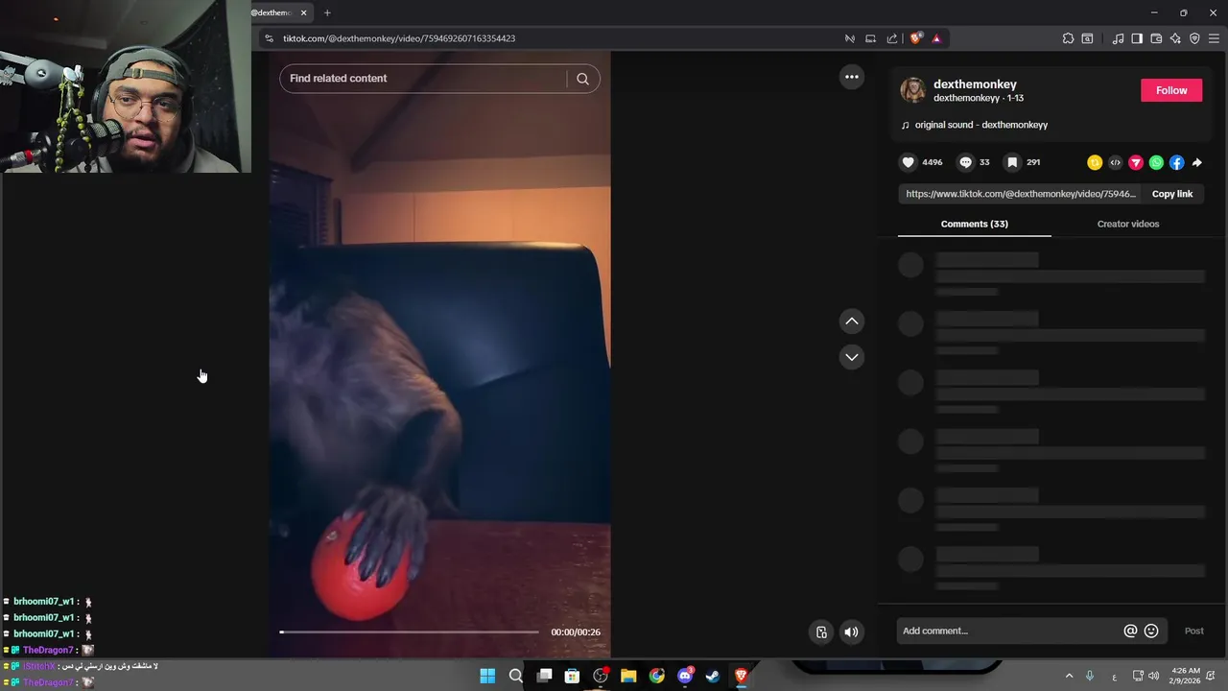
Task: Repost using the yellow repost icon
Action: 1095,163
